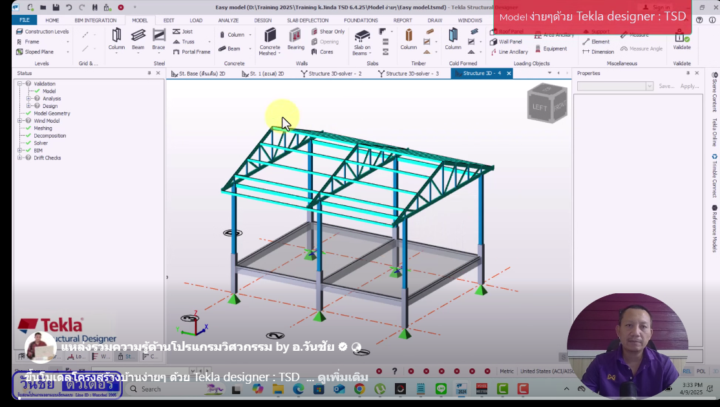Image resolution: width=720 pixels, height=407 pixels.
Task: Click the LEFT face of the view cube
Action: (x=539, y=107)
